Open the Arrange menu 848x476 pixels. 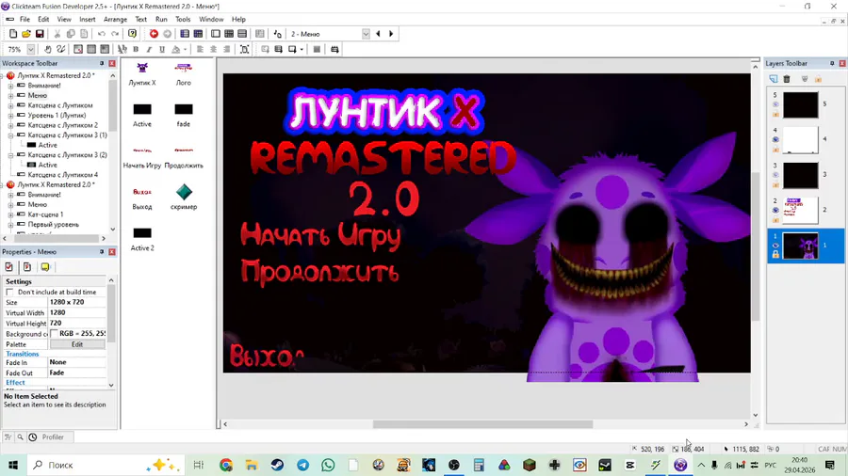click(x=115, y=19)
